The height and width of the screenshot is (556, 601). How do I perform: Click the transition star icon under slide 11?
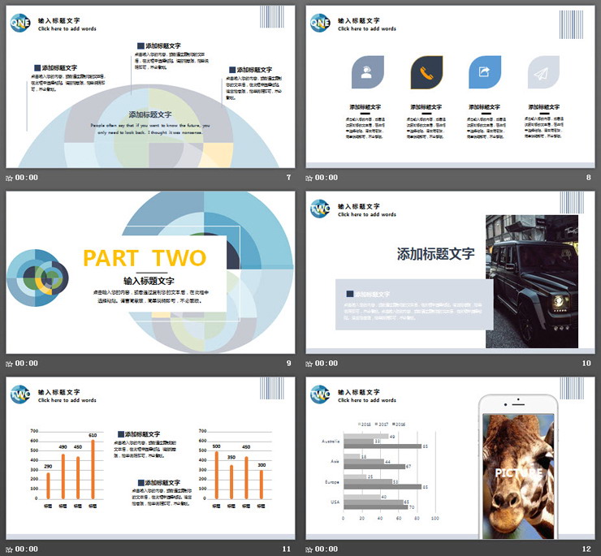click(10, 550)
